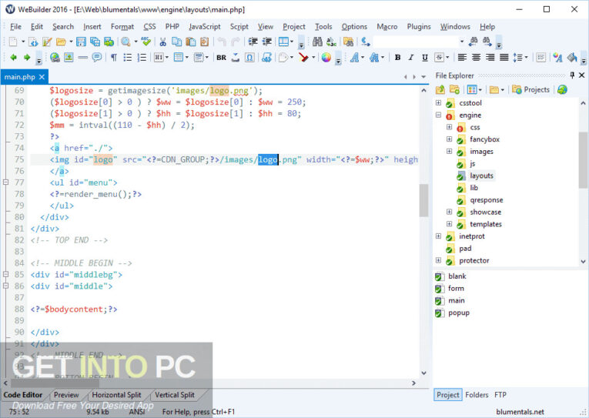Screen dimensions: 589x418
Task: Click the Indent lines icon
Action: (253, 42)
